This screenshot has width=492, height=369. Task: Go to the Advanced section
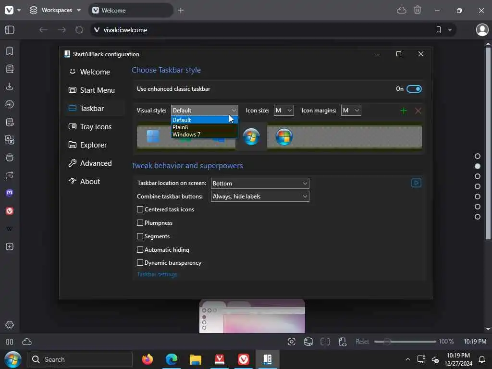(95, 163)
